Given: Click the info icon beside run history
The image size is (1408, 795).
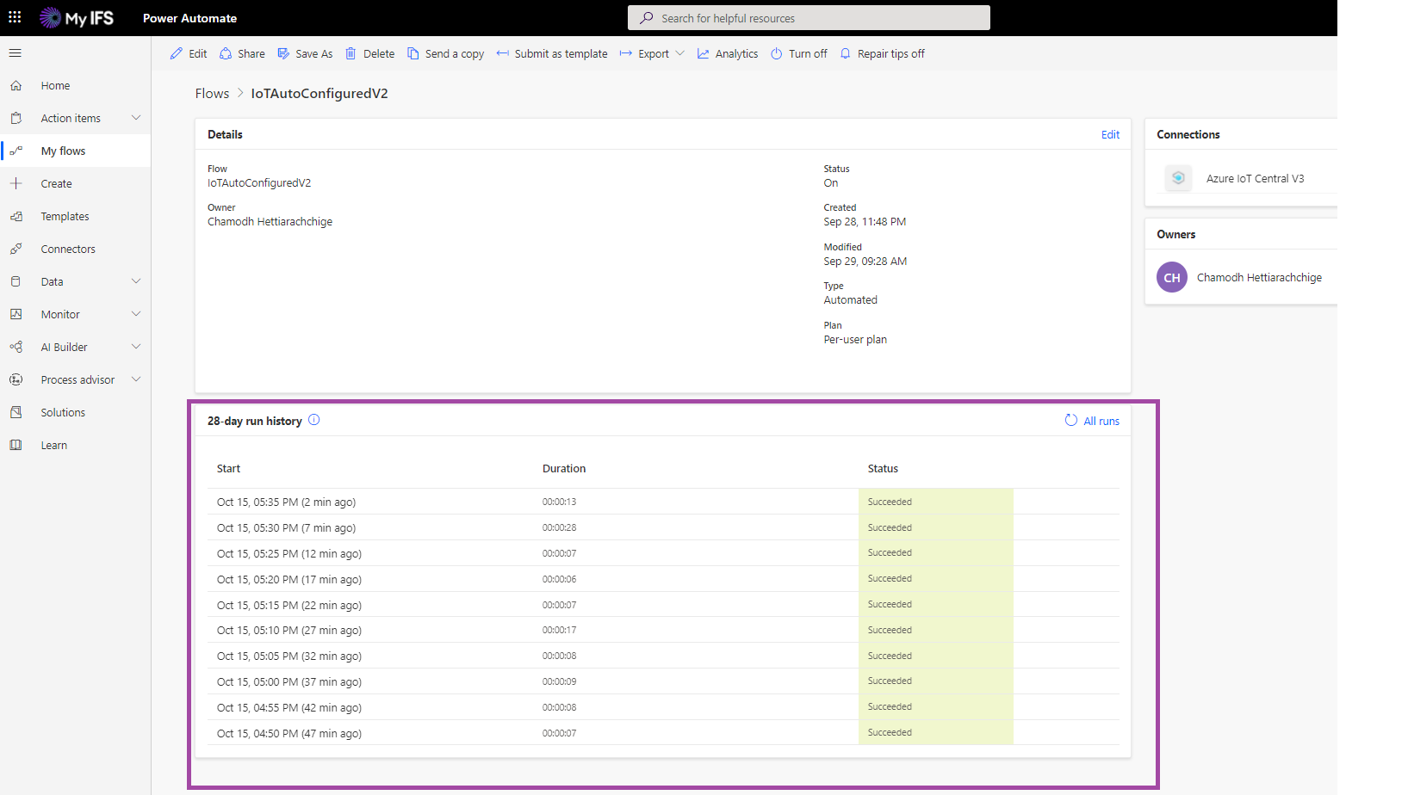Looking at the screenshot, I should 314,420.
